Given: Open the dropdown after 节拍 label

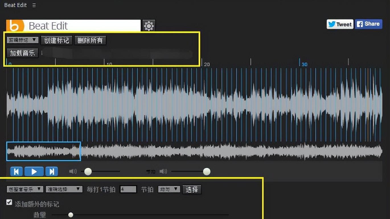Looking at the screenshot, I should click(x=169, y=189).
